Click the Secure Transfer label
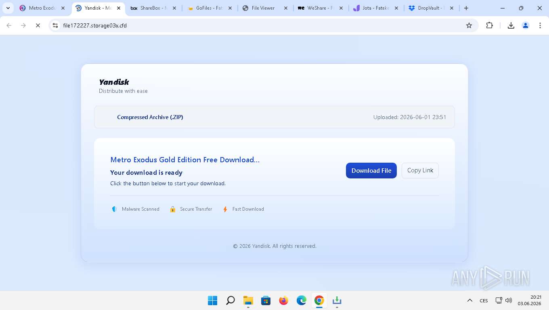The width and height of the screenshot is (549, 310). tap(196, 209)
